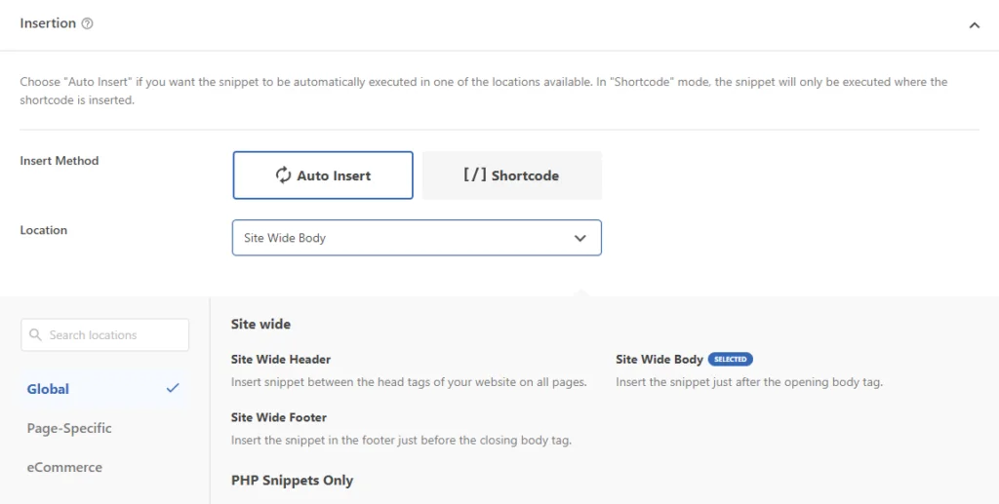Click the 'Location' field label
The height and width of the screenshot is (504, 999).
(43, 230)
